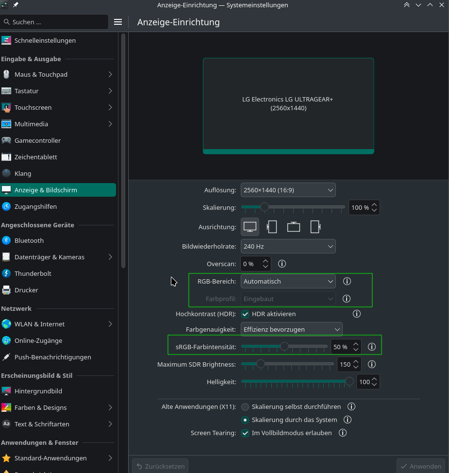Viewport: 449px width, 473px height.
Task: Click the Gamecontroller icon in sidebar
Action: tap(6, 140)
